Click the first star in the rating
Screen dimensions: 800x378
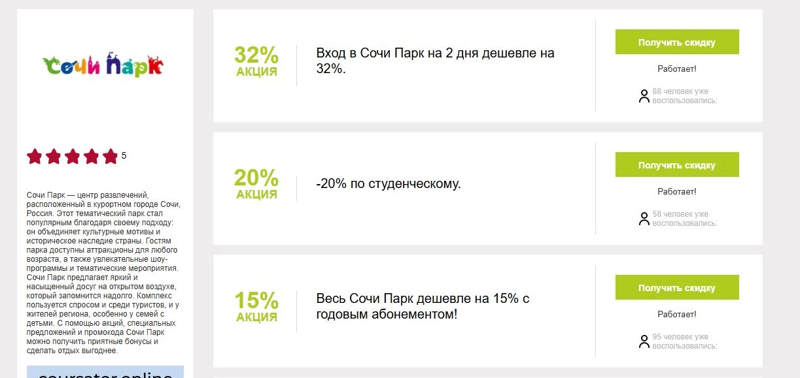(x=33, y=157)
